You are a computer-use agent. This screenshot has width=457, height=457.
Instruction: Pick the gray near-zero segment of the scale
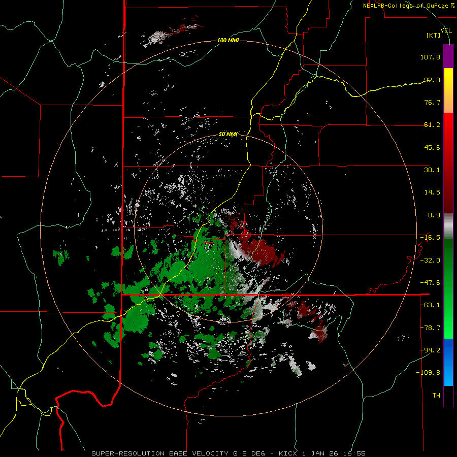pyautogui.click(x=448, y=225)
